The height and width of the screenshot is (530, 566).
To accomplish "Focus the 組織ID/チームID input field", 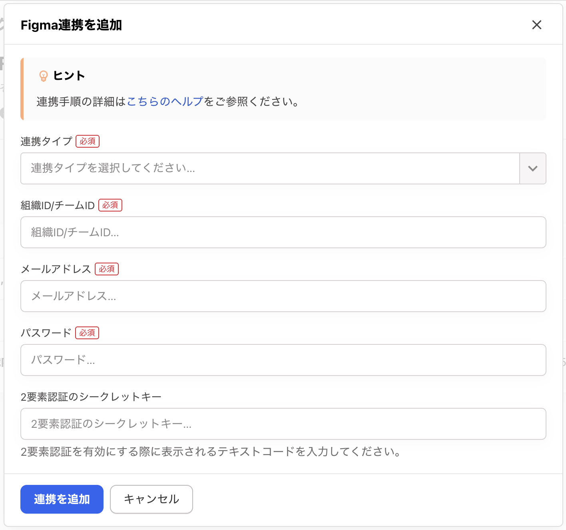I will point(283,232).
